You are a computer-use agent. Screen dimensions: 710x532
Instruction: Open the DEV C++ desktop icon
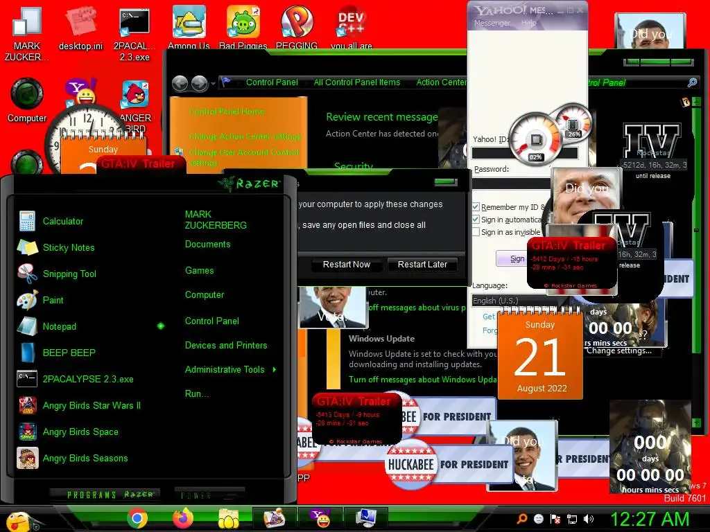point(352,27)
